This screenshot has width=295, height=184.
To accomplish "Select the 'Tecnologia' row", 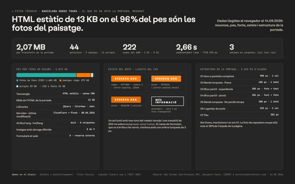I will (56, 94).
